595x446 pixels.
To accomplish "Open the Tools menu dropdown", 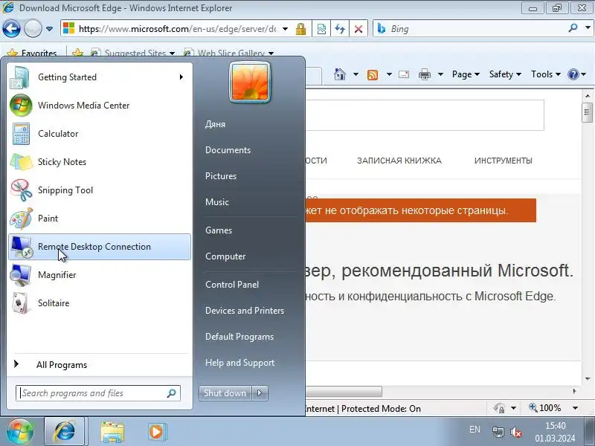I will point(546,74).
